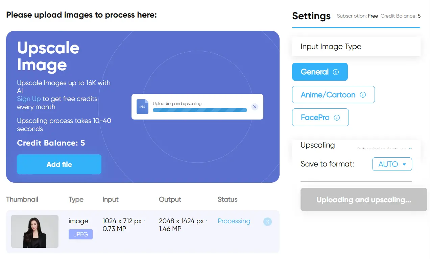Viewport: 430px width, 259px height.
Task: Remove the processing image row
Action: pos(267,222)
